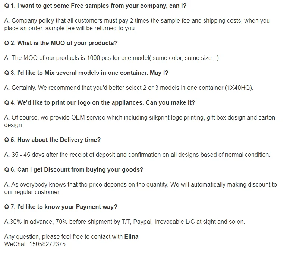Click the contact name Elina
Image resolution: width=306 pixels, height=254 pixels.
[131, 236]
